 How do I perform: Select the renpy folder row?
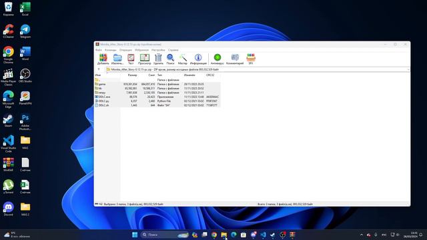click(157, 93)
